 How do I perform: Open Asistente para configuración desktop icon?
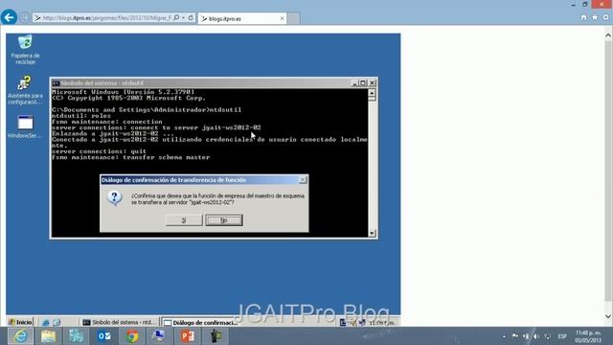(x=25, y=90)
